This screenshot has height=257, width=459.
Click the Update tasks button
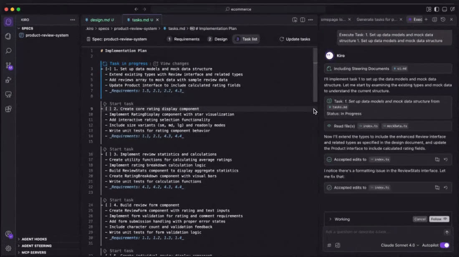pyautogui.click(x=295, y=39)
